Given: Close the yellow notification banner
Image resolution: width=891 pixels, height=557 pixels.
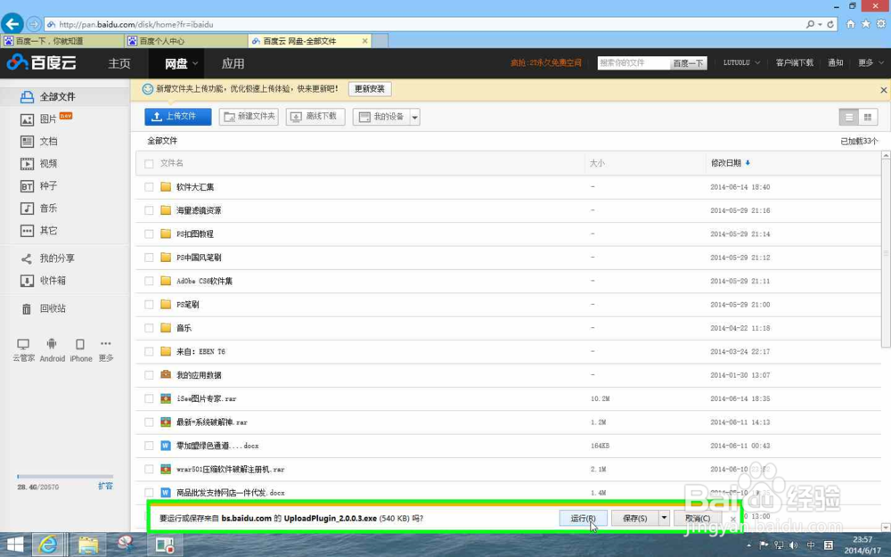Looking at the screenshot, I should pyautogui.click(x=884, y=90).
